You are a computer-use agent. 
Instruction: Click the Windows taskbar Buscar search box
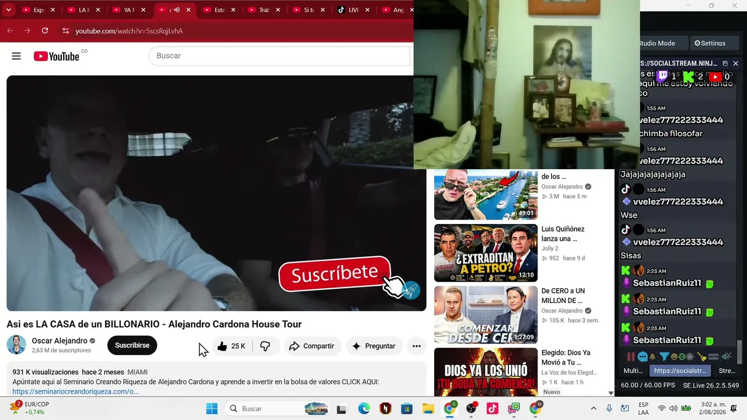[278, 408]
